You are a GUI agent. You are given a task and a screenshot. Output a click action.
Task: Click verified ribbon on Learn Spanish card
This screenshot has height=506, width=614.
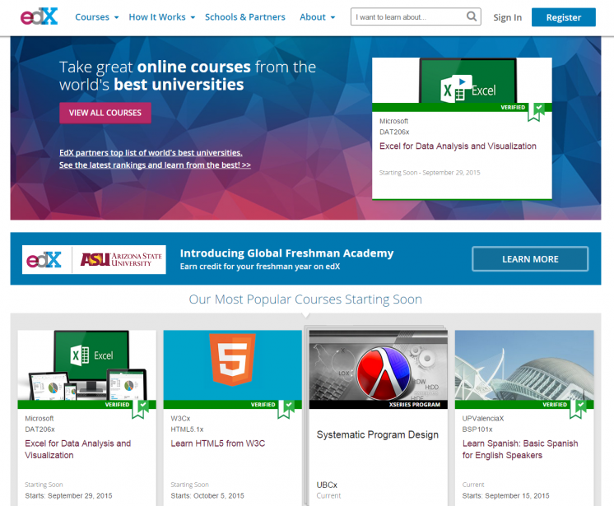(x=578, y=410)
